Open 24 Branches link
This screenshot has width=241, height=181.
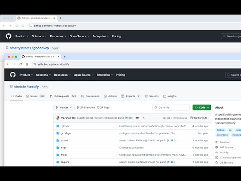[86, 108]
